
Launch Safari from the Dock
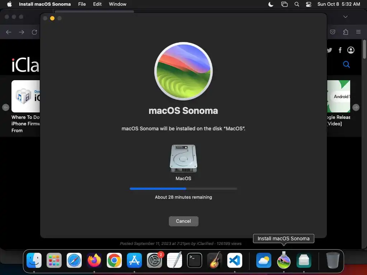[x=74, y=260]
